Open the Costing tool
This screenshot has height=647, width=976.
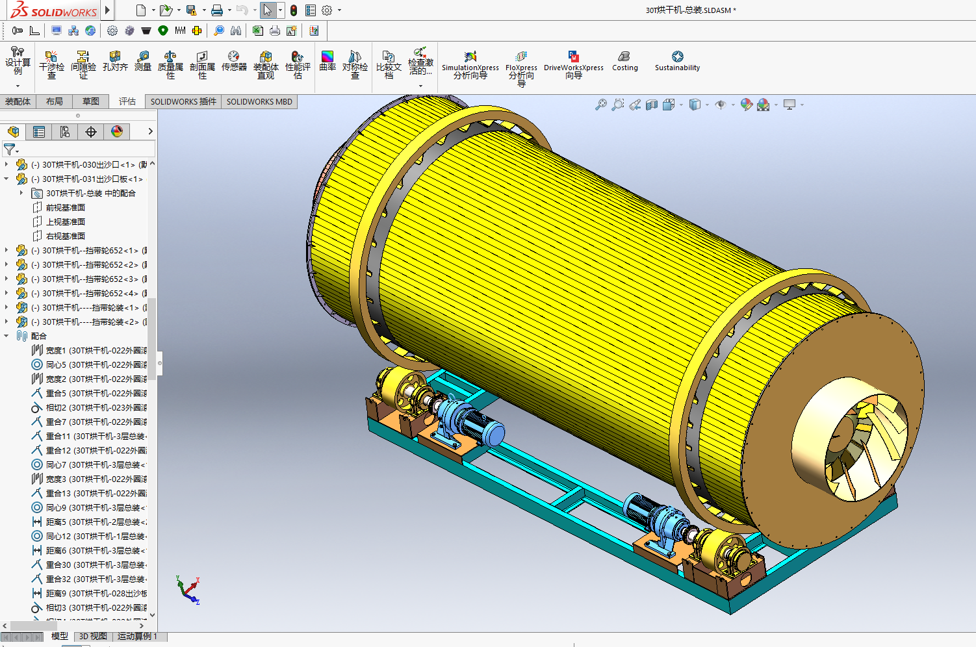pos(625,61)
